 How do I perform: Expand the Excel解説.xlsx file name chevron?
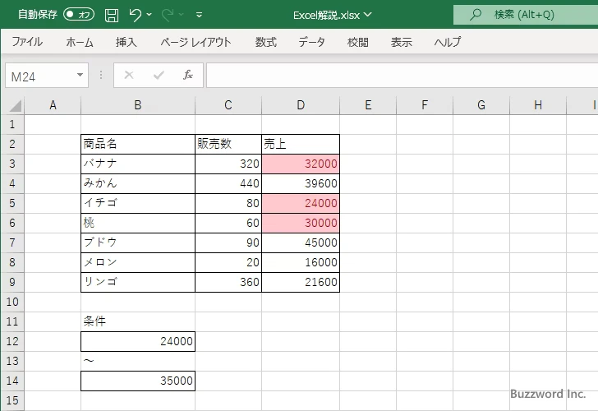click(x=368, y=15)
